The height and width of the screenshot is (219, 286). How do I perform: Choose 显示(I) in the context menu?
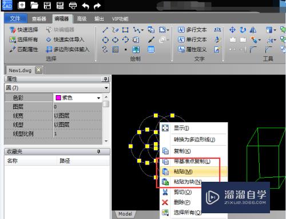click(193, 128)
